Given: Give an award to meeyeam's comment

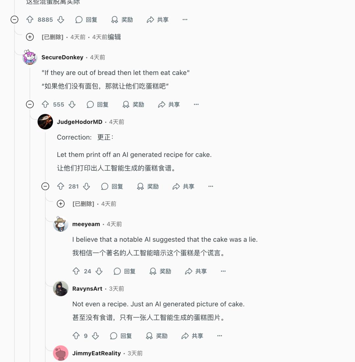Looking at the screenshot, I should [160, 271].
